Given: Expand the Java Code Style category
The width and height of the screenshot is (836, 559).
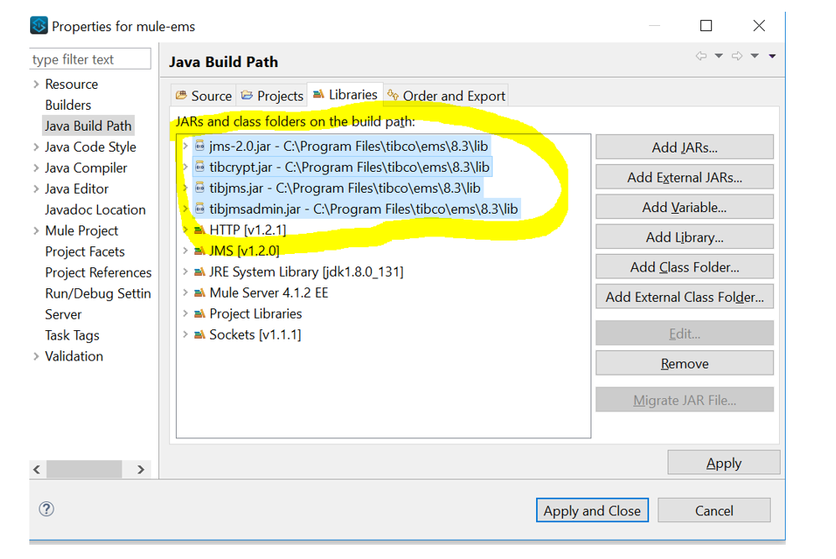Looking at the screenshot, I should click(36, 147).
